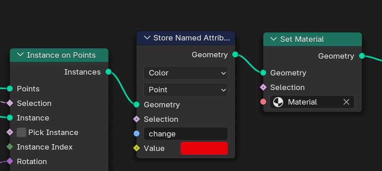The height and width of the screenshot is (171, 382).
Task: Click Instance on Points Selection socket
Action: (10, 103)
